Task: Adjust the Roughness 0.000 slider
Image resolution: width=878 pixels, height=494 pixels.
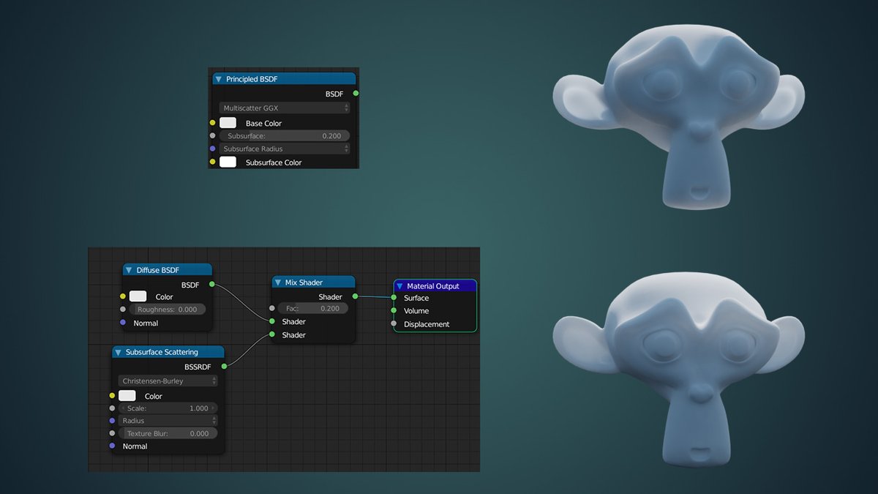Action: coord(168,310)
